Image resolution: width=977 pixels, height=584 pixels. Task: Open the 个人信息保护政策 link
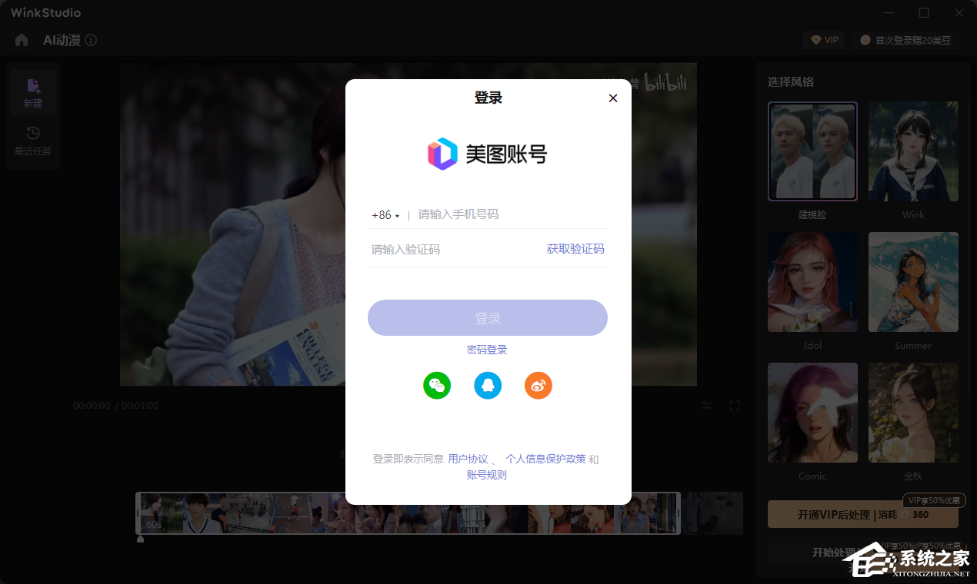pos(545,459)
